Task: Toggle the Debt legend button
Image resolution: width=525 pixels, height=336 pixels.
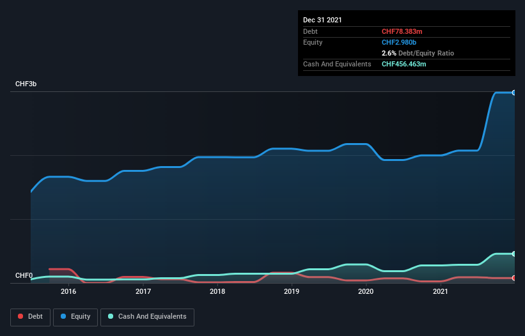Action: (x=30, y=317)
